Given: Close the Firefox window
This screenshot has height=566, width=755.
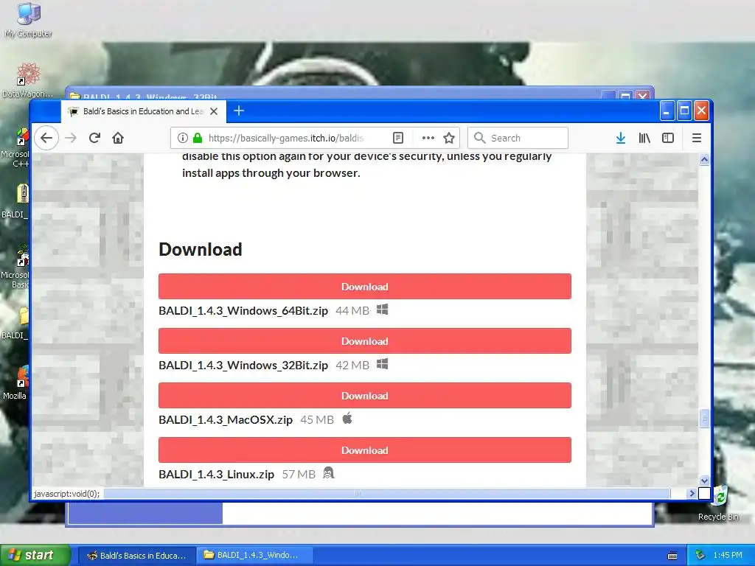Looking at the screenshot, I should tap(701, 111).
